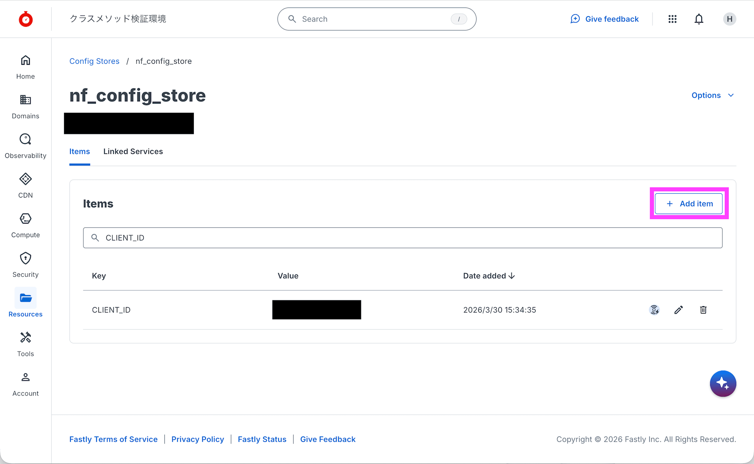Follow the Config Stores breadcrumb link
This screenshot has height=464, width=754.
pos(94,61)
